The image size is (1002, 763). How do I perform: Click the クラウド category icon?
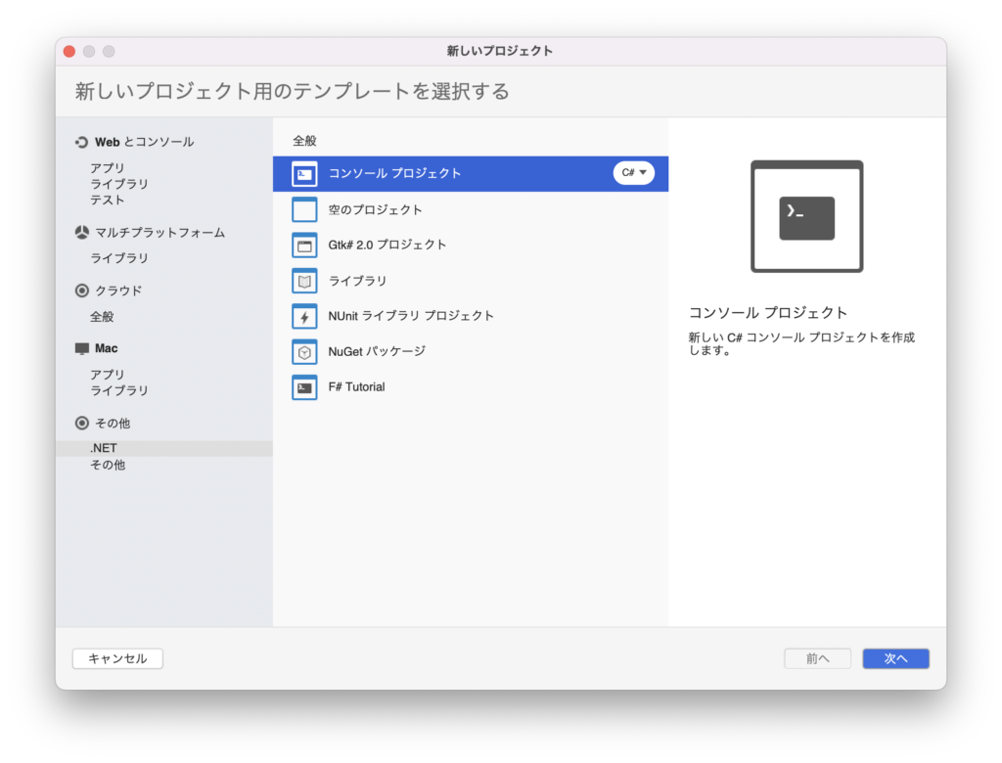[82, 291]
